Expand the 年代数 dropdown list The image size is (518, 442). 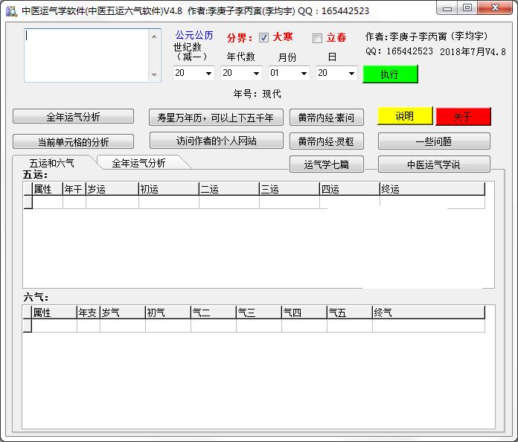tap(256, 74)
